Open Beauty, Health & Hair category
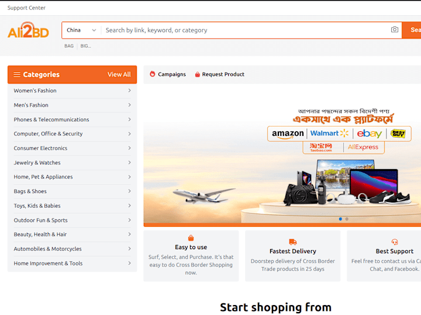The width and height of the screenshot is (421, 315). [72, 235]
